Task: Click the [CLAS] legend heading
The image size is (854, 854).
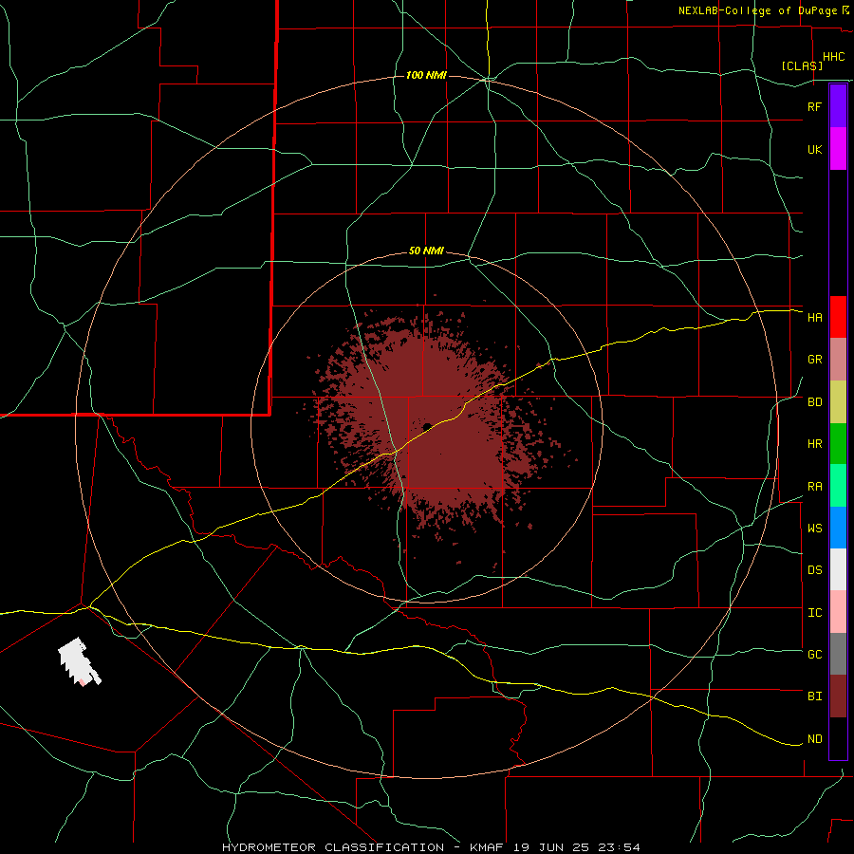Action: point(802,65)
